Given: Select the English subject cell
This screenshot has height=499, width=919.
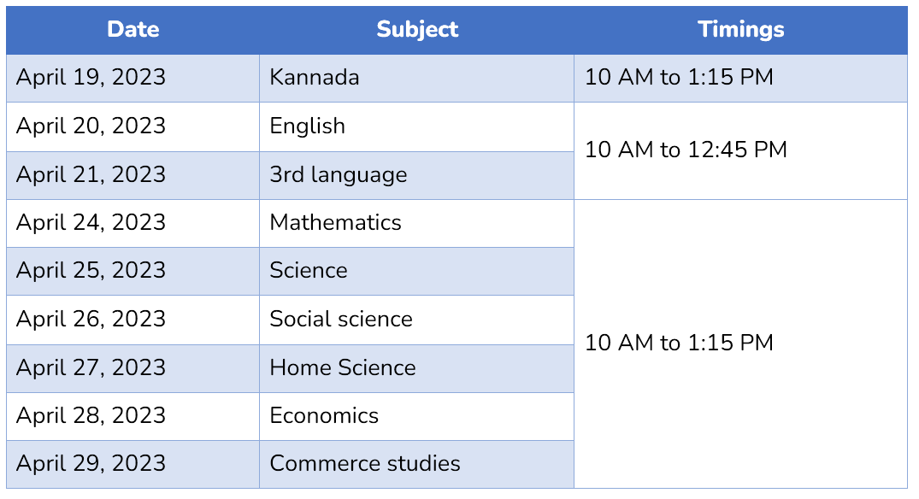Looking at the screenshot, I should [416, 127].
